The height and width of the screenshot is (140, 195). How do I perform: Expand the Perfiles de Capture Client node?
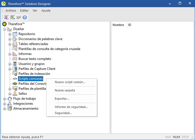pyautogui.click(x=10, y=69)
